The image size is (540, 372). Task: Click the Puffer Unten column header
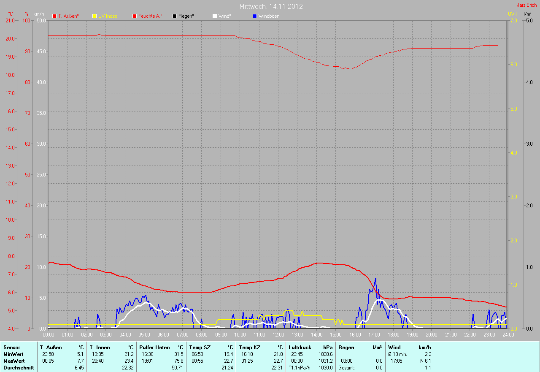click(x=155, y=348)
